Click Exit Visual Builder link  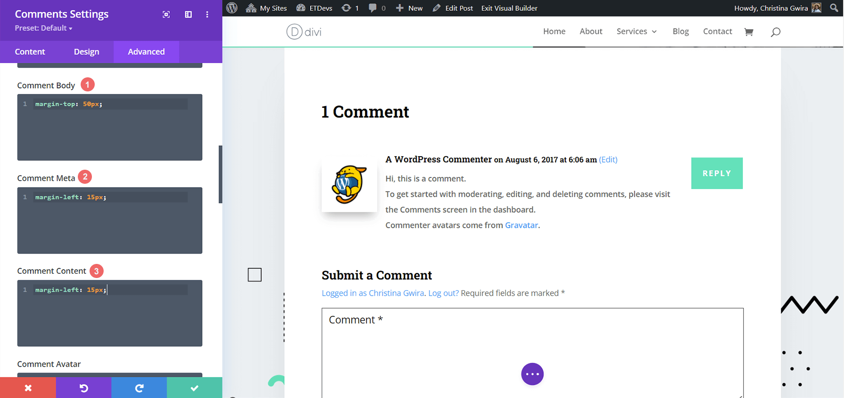point(509,8)
